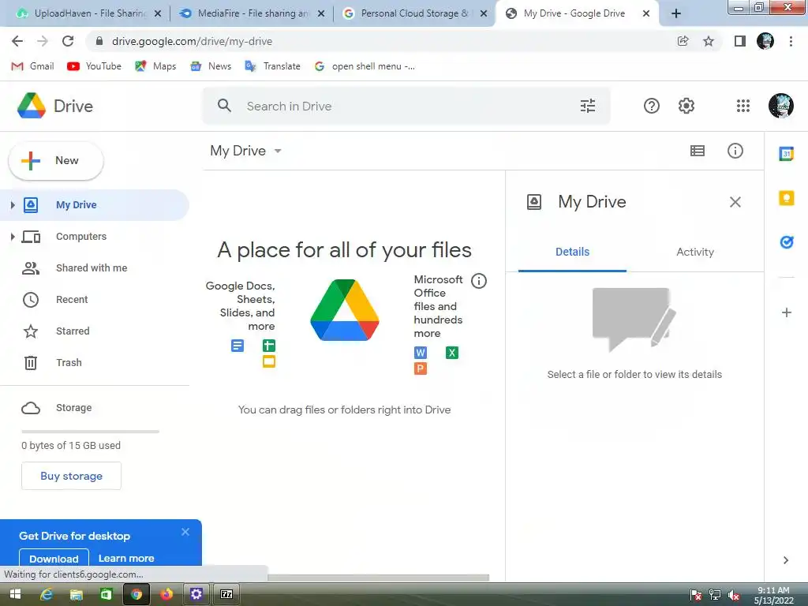Click the orange PowerPoint icon
Viewport: 808px width, 606px height.
(421, 368)
